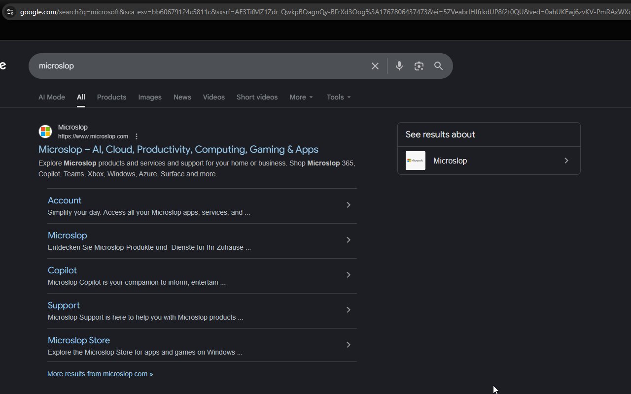Click inside the search input field
The height and width of the screenshot is (394, 631).
(197, 66)
